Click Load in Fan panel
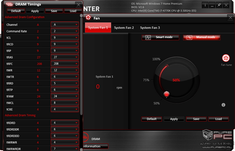Screen dimensions: 235x151 click(219, 119)
